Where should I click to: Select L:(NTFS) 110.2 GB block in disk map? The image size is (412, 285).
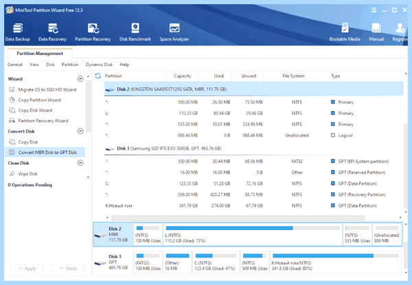(253, 234)
